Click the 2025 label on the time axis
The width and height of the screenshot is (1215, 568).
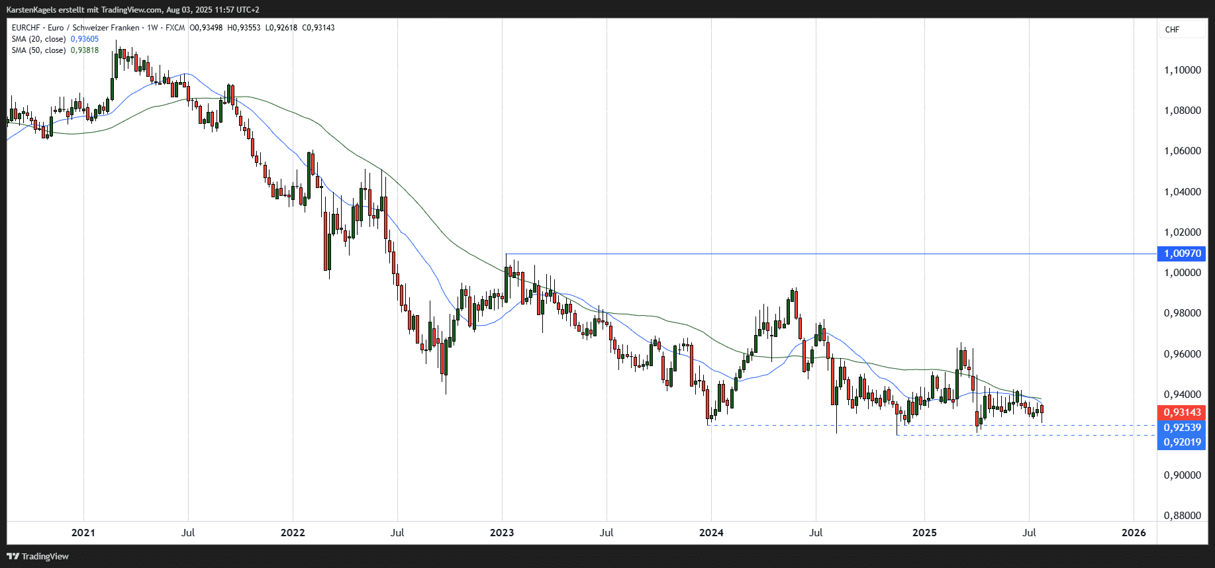(x=924, y=533)
